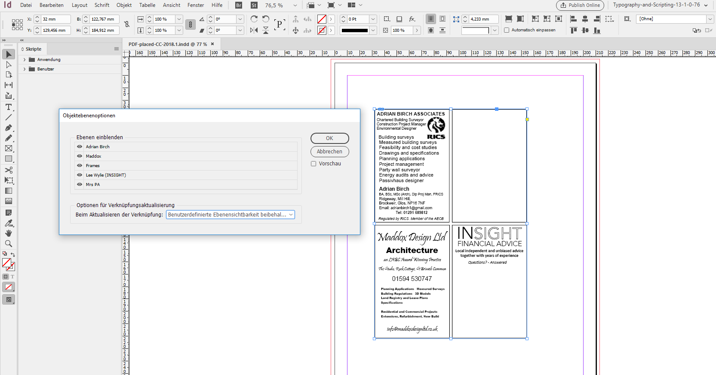The height and width of the screenshot is (375, 716).
Task: Align top edges of objects
Action: point(573,30)
